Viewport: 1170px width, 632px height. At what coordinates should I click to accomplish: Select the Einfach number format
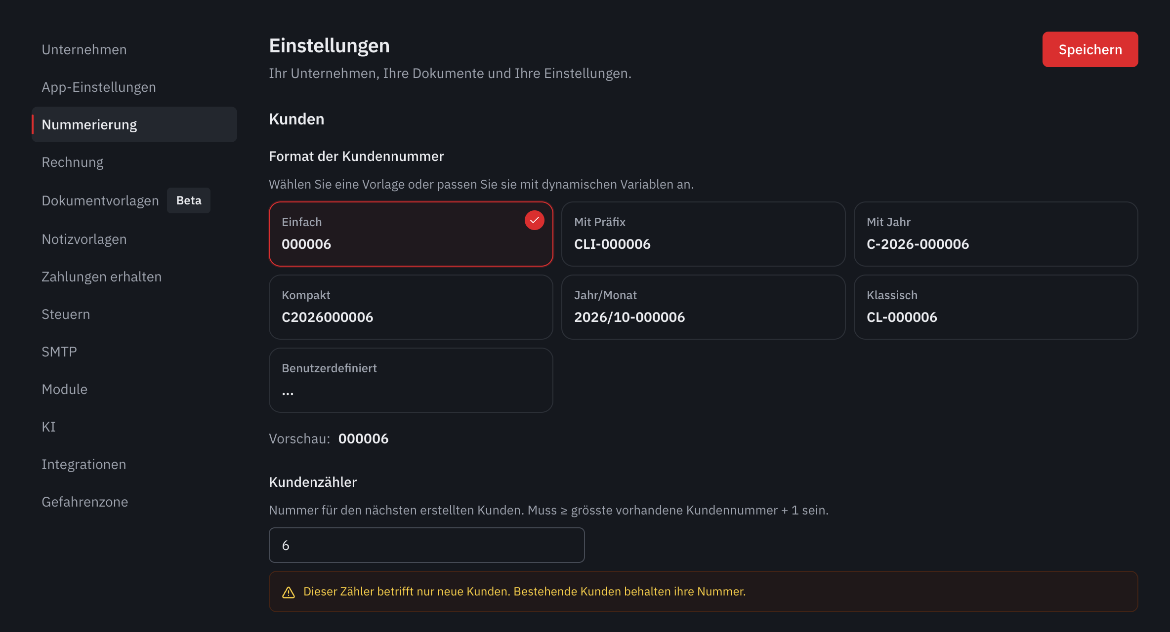click(411, 234)
